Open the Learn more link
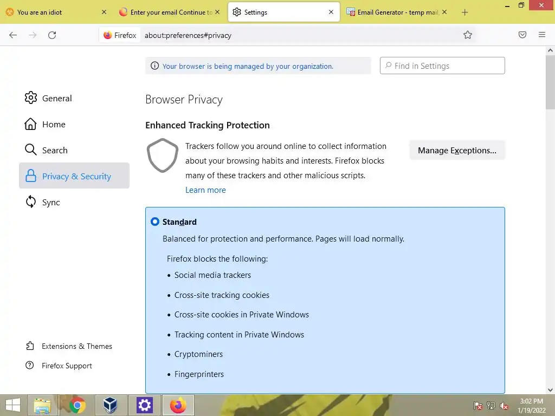Image resolution: width=555 pixels, height=416 pixels. [205, 190]
